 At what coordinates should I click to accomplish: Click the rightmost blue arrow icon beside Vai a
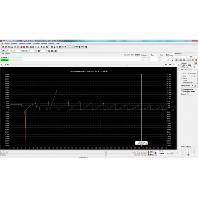pyautogui.click(x=177, y=153)
